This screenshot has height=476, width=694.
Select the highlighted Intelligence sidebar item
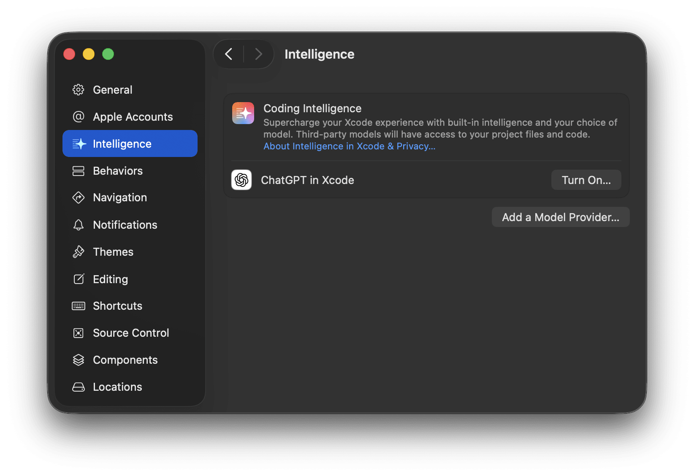(130, 143)
